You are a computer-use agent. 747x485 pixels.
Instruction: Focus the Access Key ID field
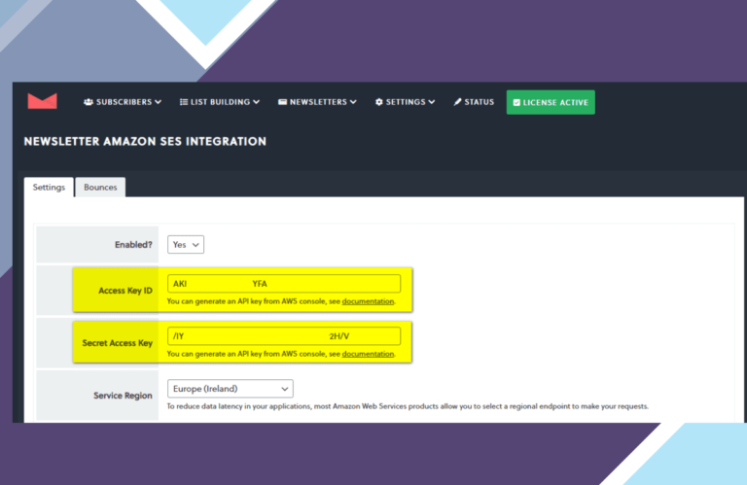pyautogui.click(x=284, y=284)
